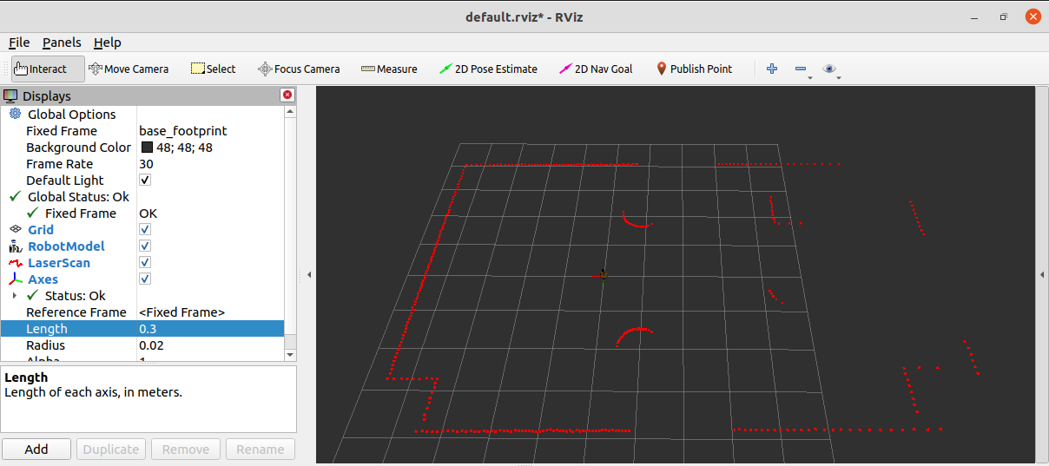Screen dimensions: 1049x466
Task: Close the Displays panel
Action: pyautogui.click(x=287, y=95)
